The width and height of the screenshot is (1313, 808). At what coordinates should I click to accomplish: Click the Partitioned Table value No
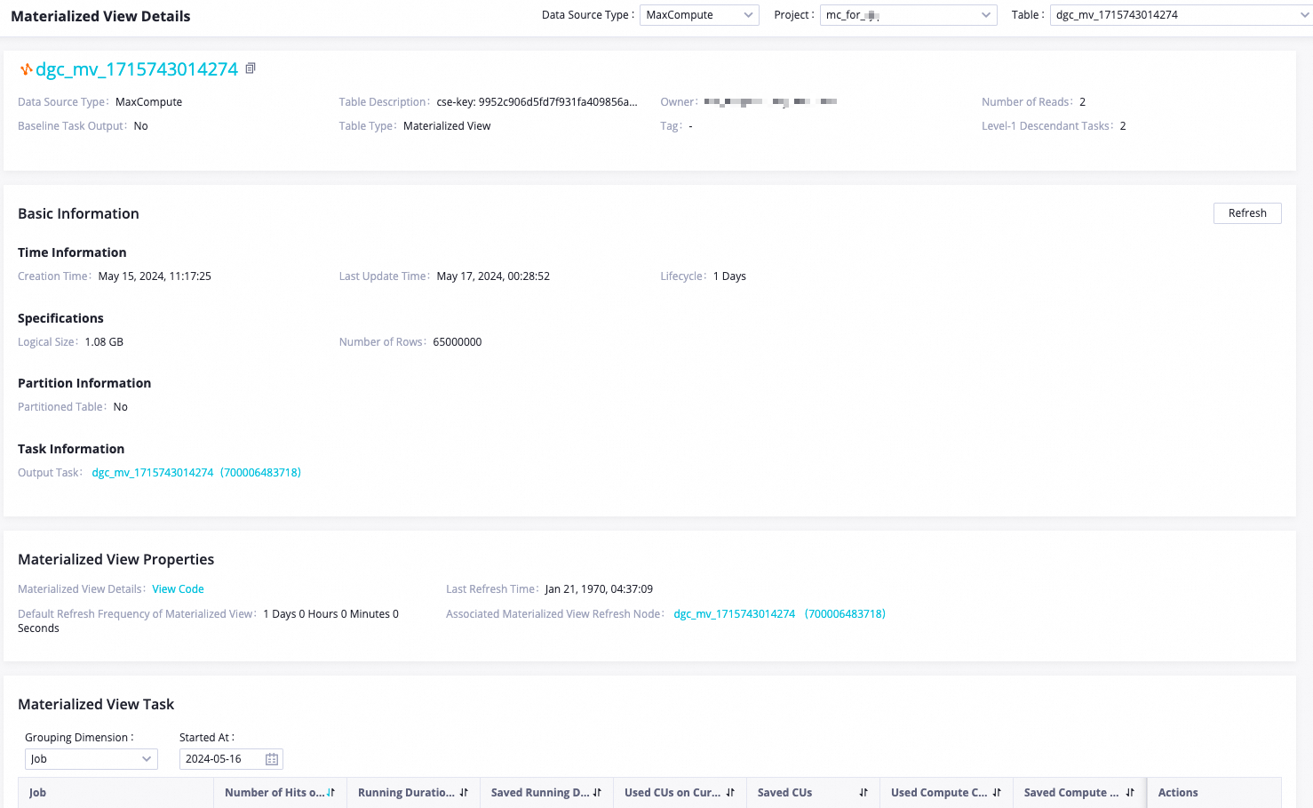pos(121,407)
